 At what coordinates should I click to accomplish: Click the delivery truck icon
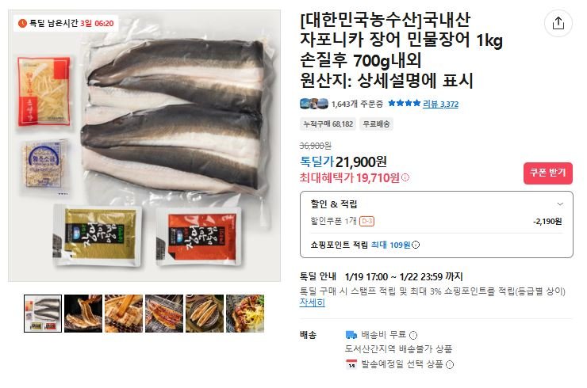pyautogui.click(x=351, y=334)
